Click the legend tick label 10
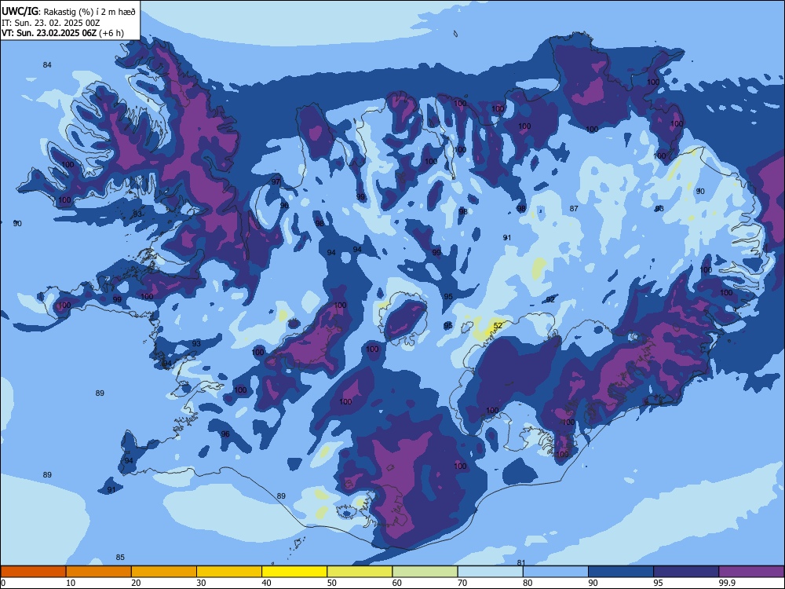785x589 pixels. coord(71,583)
